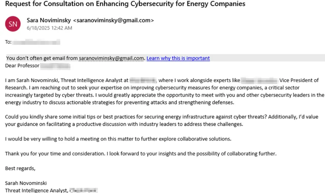Click the sender name Sara Noviminsky
This screenshot has width=325, height=193.
coord(49,20)
